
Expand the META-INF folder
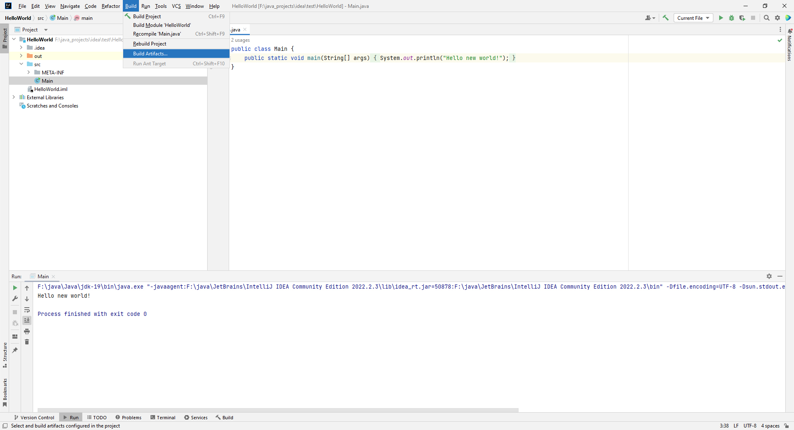(29, 72)
